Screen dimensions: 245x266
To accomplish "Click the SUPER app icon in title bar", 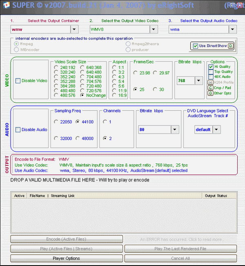I will (x=4, y=5).
